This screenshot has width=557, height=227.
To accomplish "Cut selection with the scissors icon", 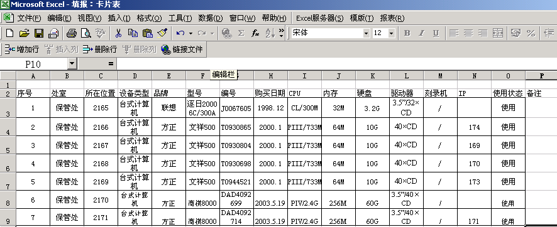I will (x=119, y=33).
